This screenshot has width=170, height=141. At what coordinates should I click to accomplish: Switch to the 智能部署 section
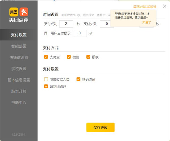[19, 46]
